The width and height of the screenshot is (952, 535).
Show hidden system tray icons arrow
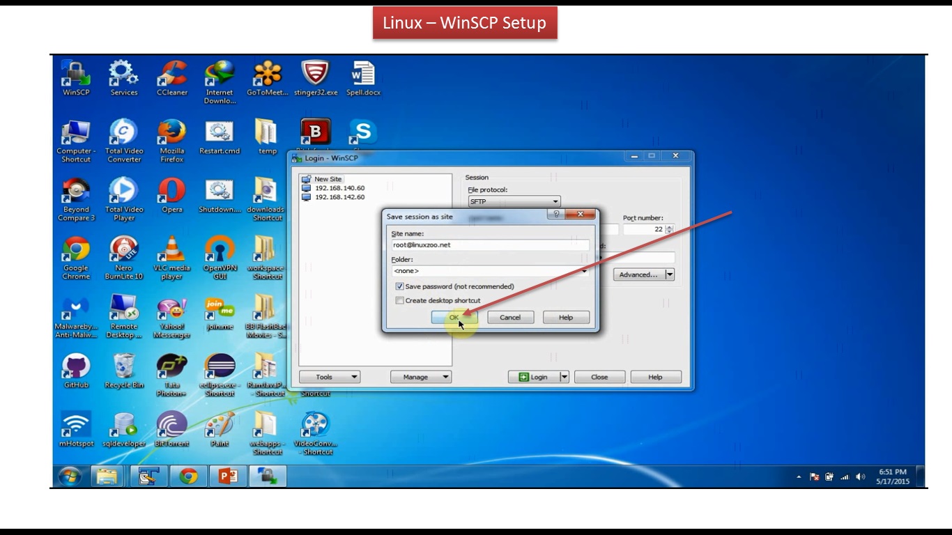(799, 477)
